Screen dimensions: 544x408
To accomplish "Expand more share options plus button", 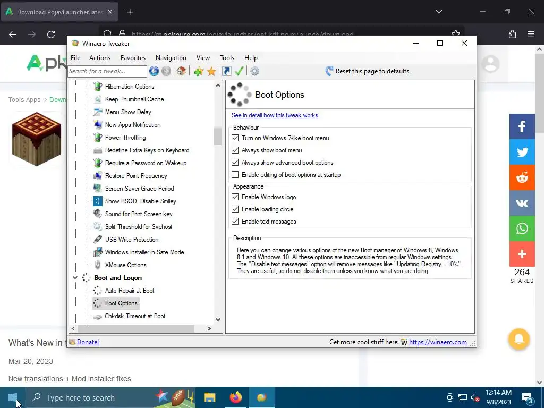I will coord(522,254).
